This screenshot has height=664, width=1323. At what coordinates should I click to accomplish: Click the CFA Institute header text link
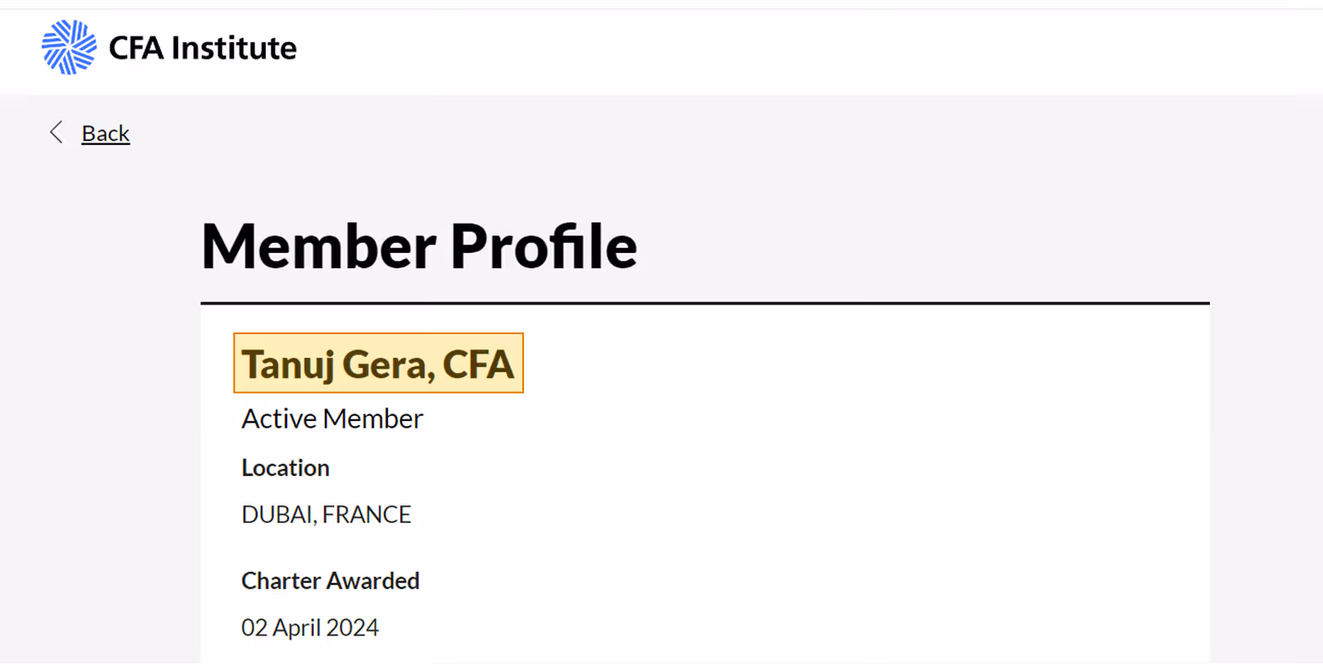[x=202, y=48]
